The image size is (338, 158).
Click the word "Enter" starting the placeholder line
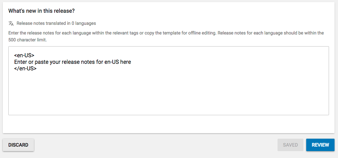pyautogui.click(x=21, y=62)
